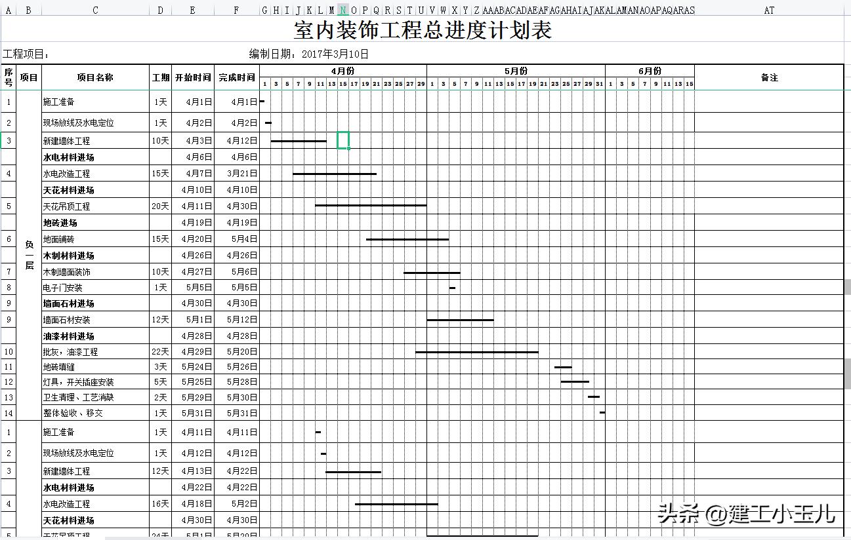The height and width of the screenshot is (540, 851).
Task: Click the 完成时间 table header
Action: coord(236,77)
